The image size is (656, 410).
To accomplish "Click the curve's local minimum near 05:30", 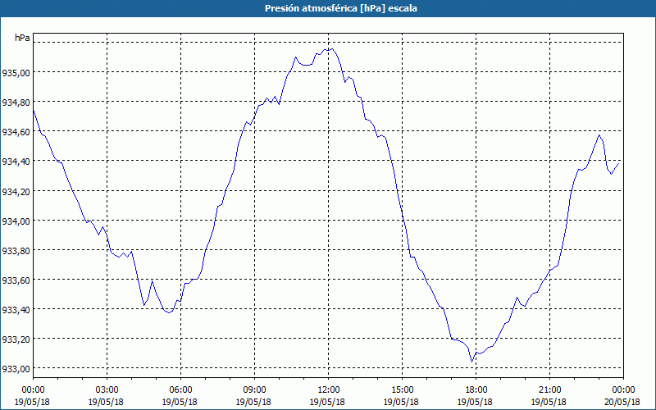I will (x=169, y=312).
